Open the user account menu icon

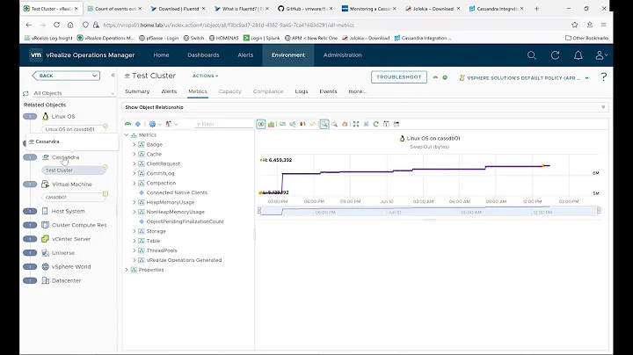coord(601,55)
